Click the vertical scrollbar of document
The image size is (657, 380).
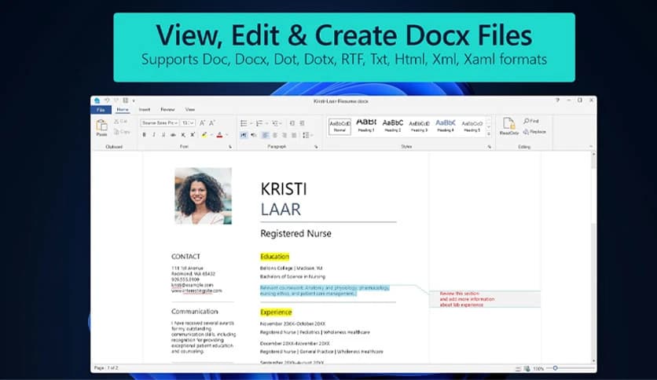[593, 257]
